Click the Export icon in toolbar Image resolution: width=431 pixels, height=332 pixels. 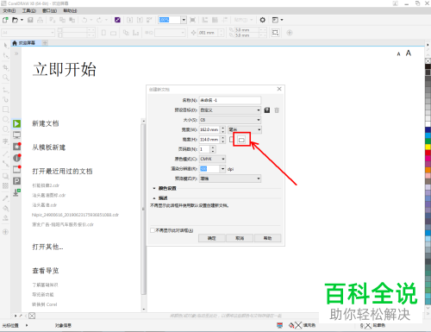pyautogui.click(x=140, y=20)
